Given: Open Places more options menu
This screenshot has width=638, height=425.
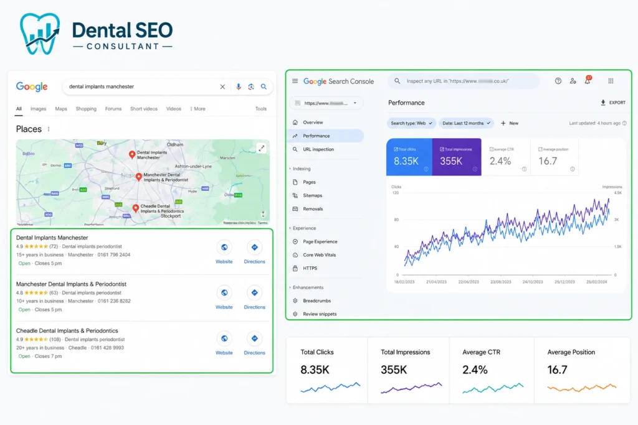Looking at the screenshot, I should 49,129.
